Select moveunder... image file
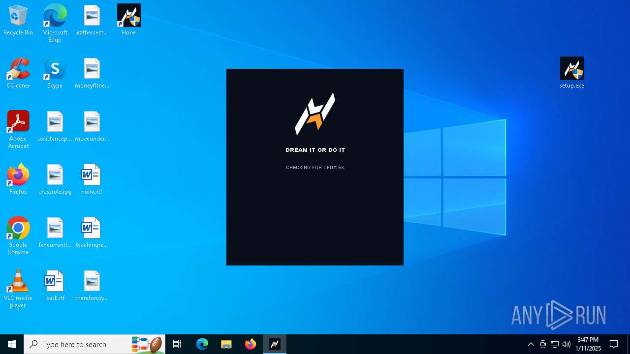Image resolution: width=630 pixels, height=354 pixels. [92, 127]
